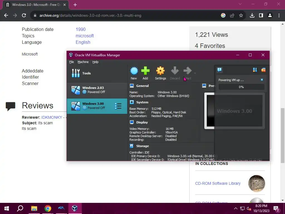Open CD-ROM Software Library collection link

pyautogui.click(x=218, y=183)
